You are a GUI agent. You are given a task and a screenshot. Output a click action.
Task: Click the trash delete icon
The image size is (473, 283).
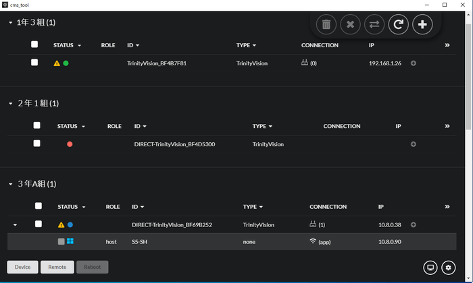[326, 25]
